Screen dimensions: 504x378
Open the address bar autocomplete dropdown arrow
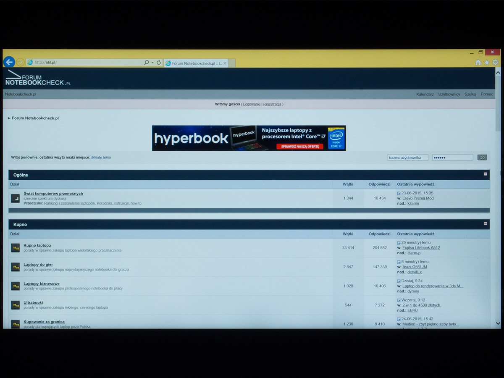(152, 63)
